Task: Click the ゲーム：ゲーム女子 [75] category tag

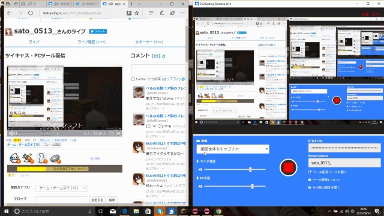Action: tap(24, 145)
